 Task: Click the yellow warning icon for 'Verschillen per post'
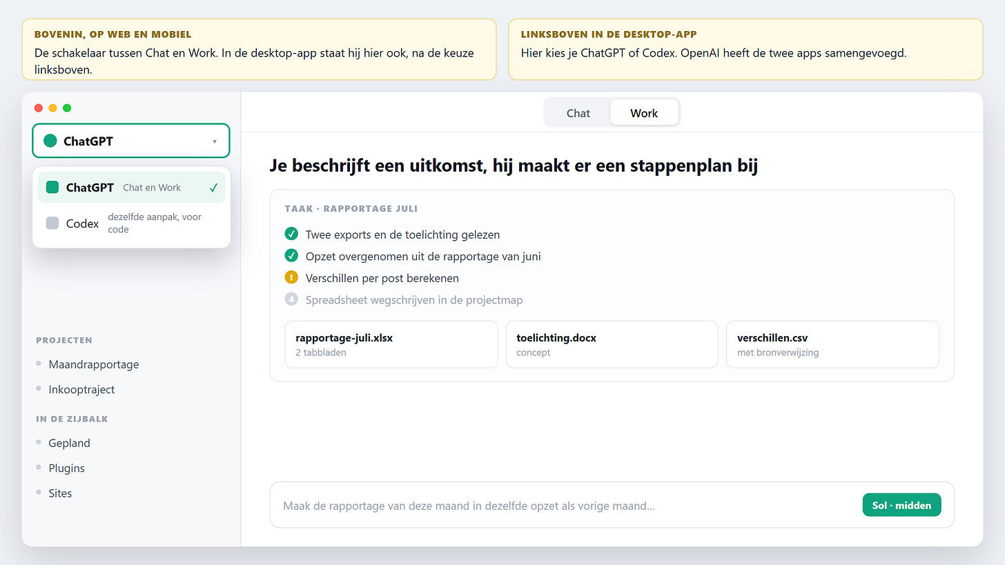point(291,278)
